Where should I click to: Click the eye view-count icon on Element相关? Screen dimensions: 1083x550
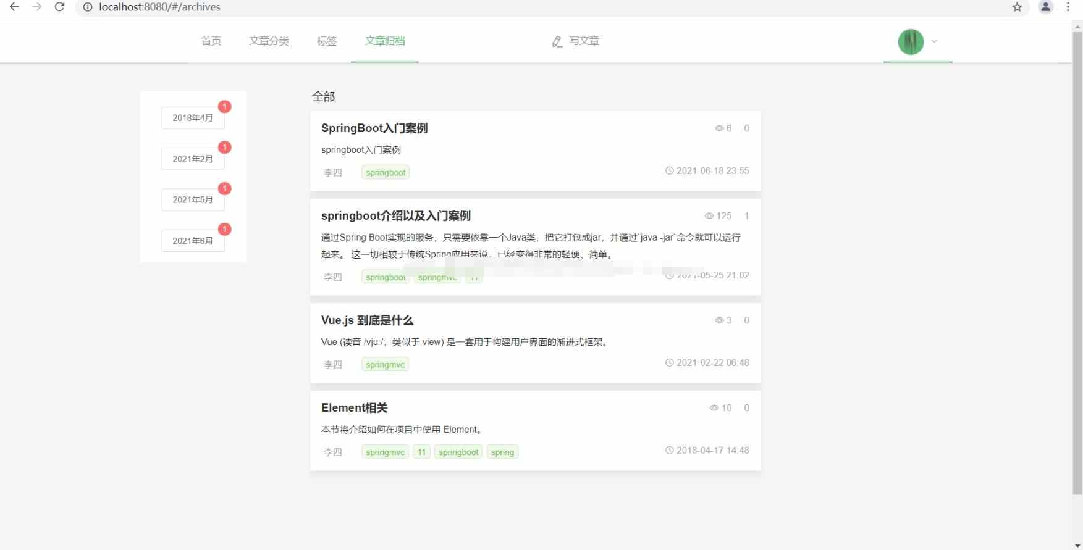(x=714, y=408)
